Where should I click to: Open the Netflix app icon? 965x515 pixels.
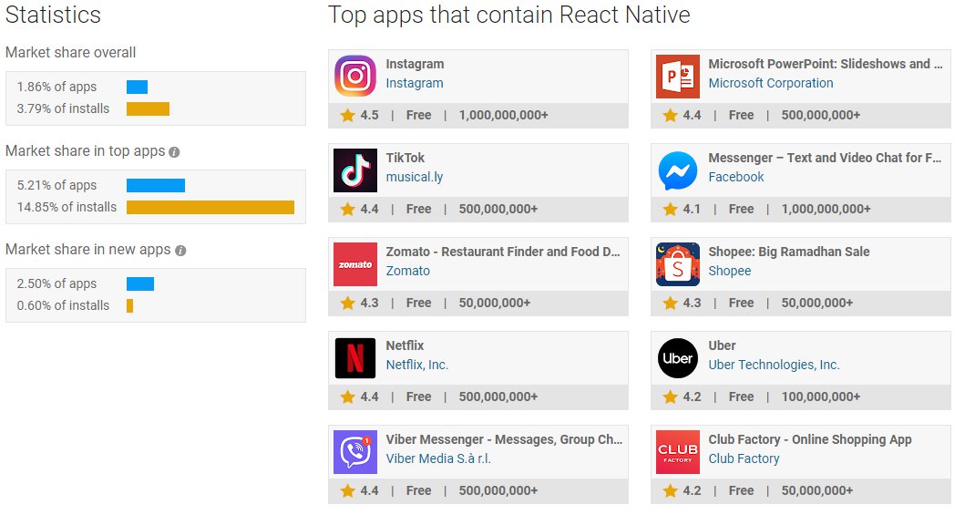click(x=355, y=358)
